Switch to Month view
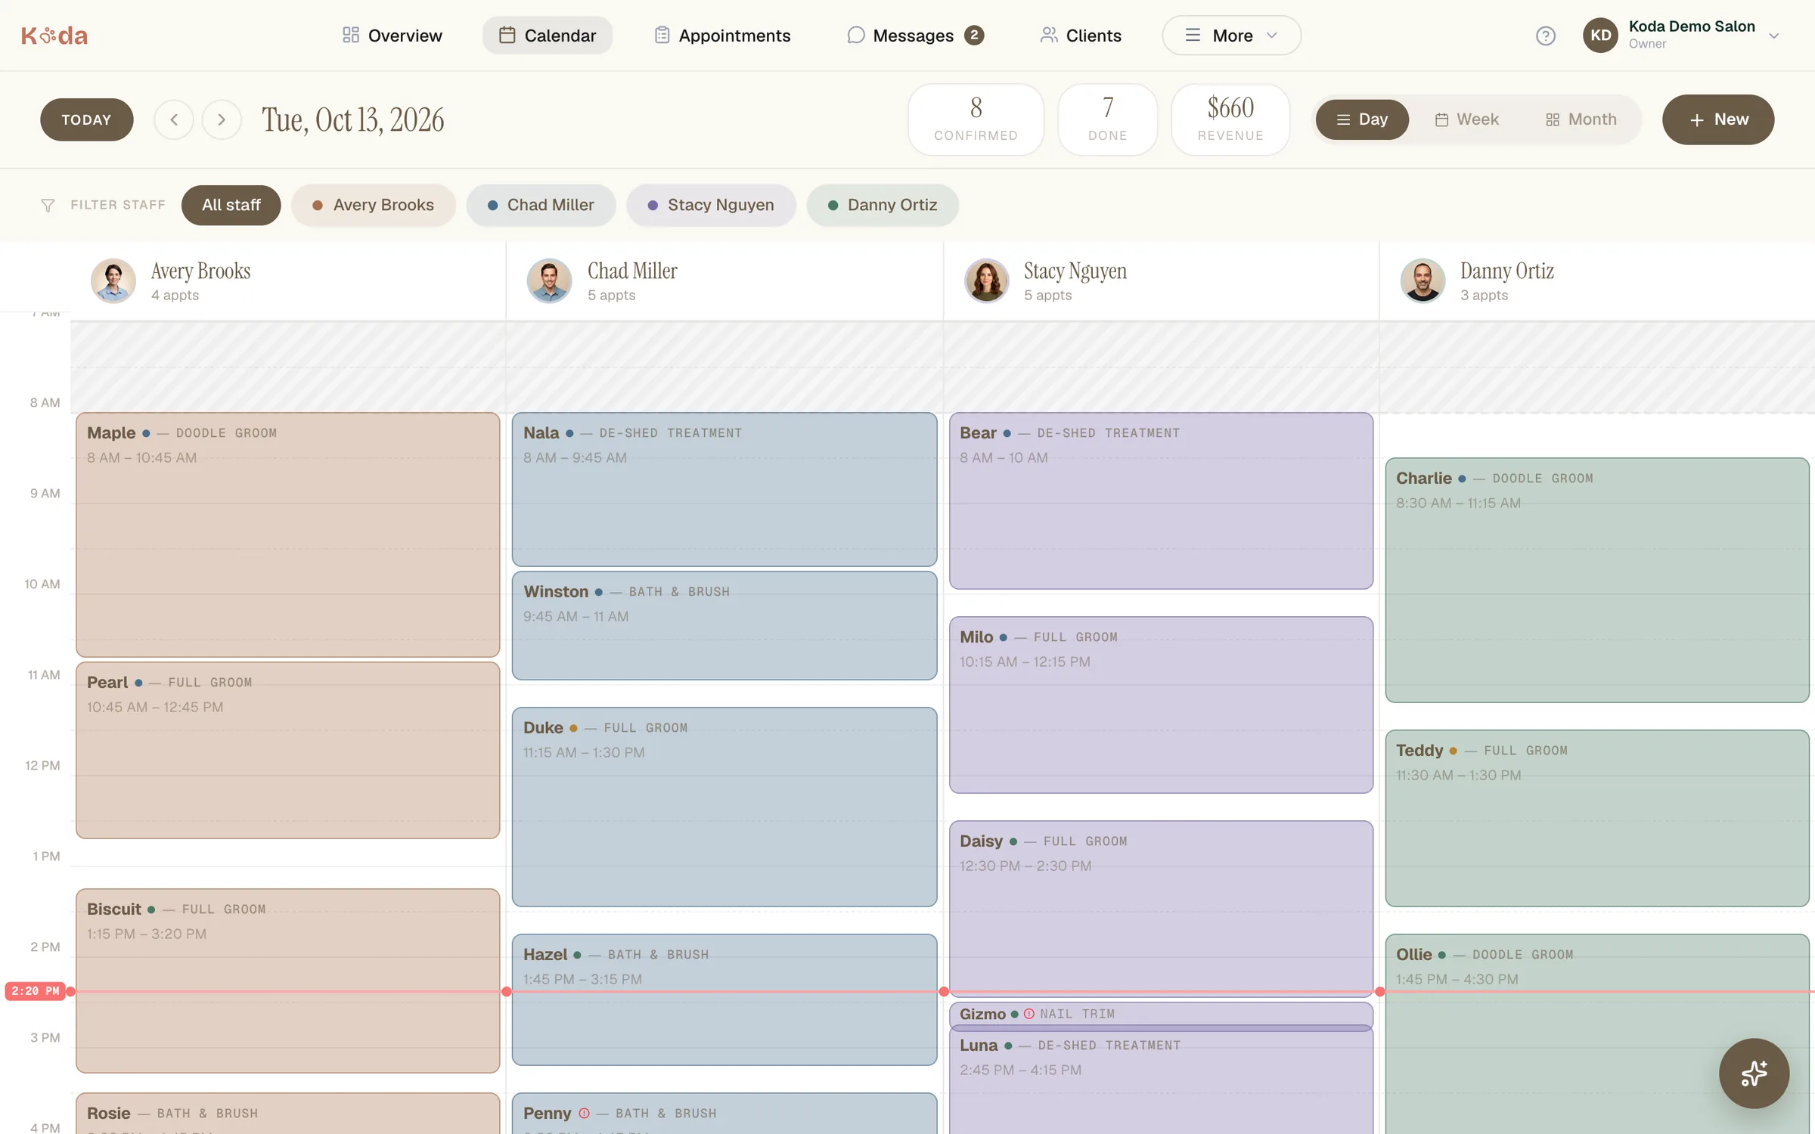Screen dimensions: 1815x1134 (x=1581, y=119)
